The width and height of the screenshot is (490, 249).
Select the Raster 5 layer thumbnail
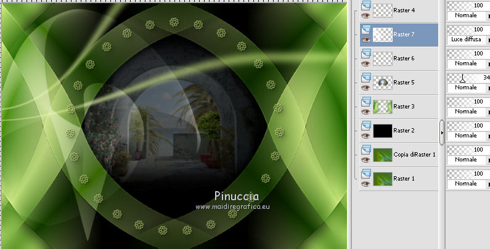pyautogui.click(x=383, y=83)
